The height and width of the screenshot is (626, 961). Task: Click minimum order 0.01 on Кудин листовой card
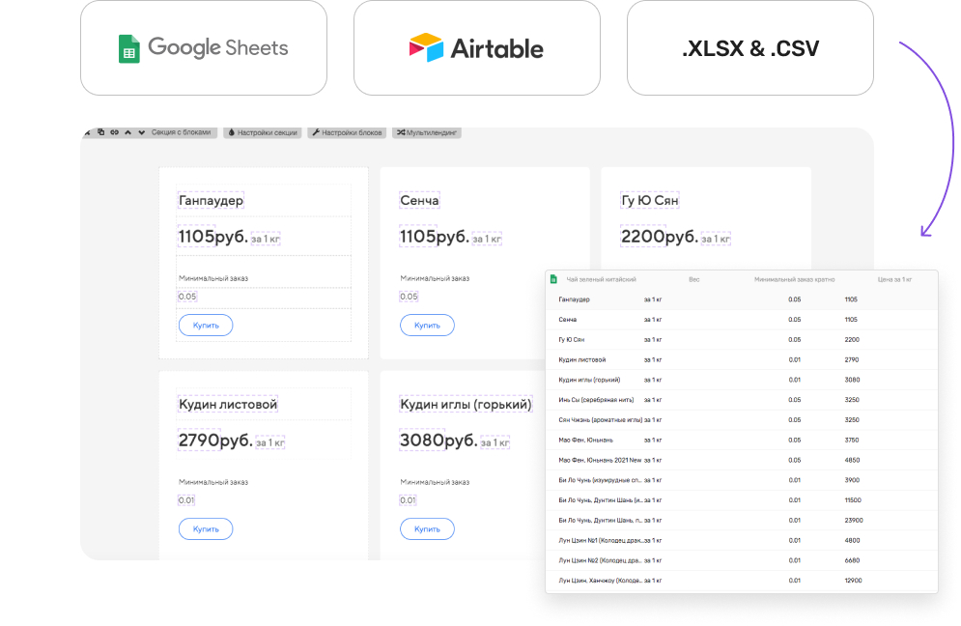click(186, 500)
